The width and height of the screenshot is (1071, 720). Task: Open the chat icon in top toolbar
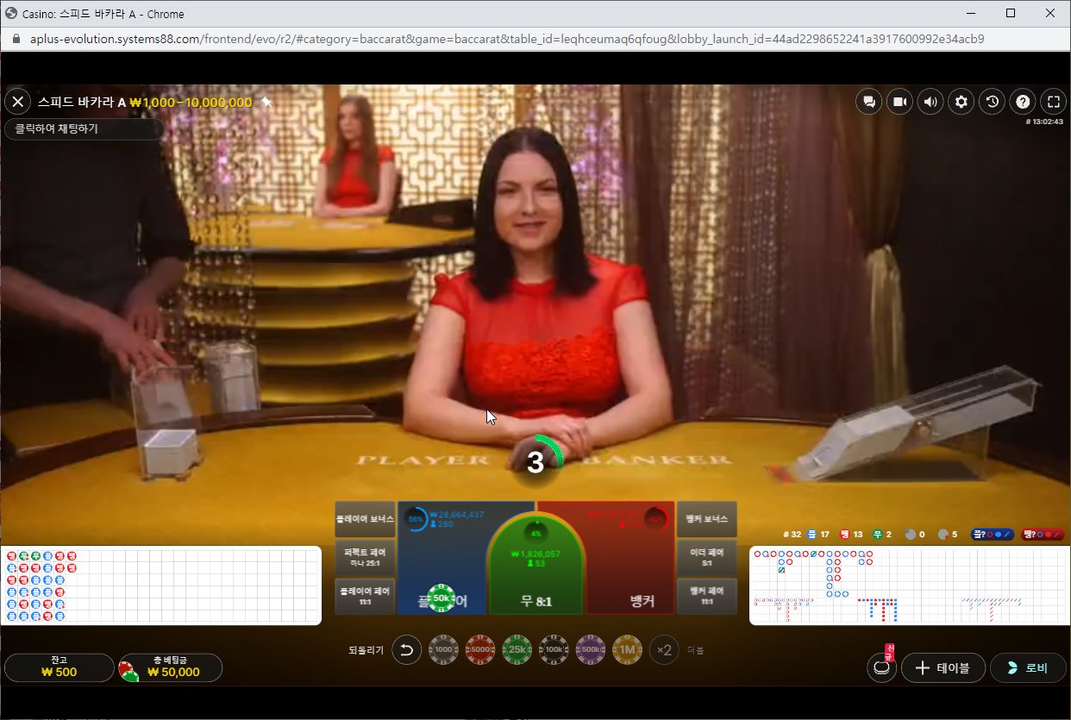pos(868,102)
